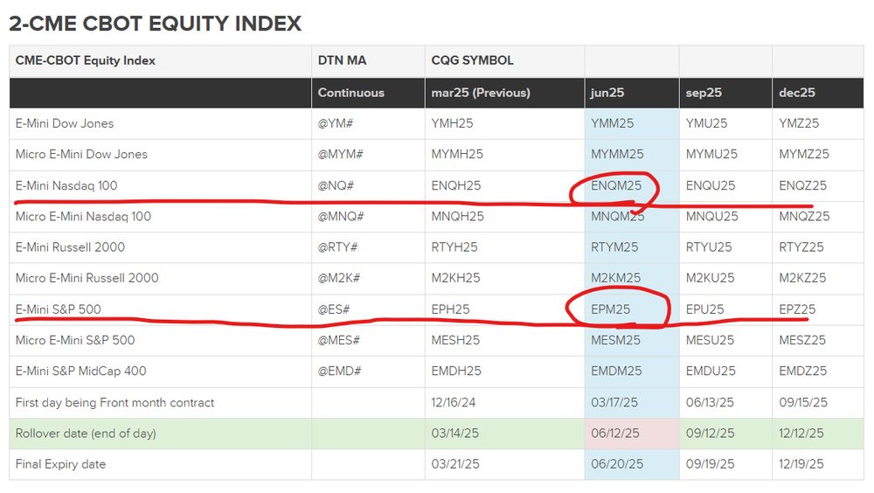874x493 pixels.
Task: Click the 'Continuous' subheader cell
Action: [351, 93]
